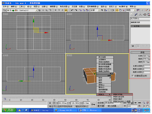This screenshot has width=152, height=114.
Task: Click the Undo arrow icon
Action: pyautogui.click(x=72, y=10)
